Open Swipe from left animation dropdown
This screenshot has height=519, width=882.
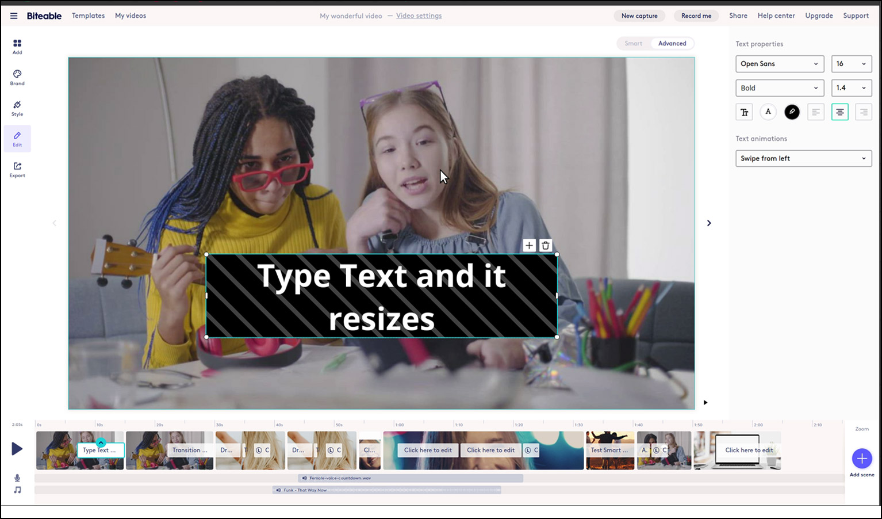(x=803, y=159)
